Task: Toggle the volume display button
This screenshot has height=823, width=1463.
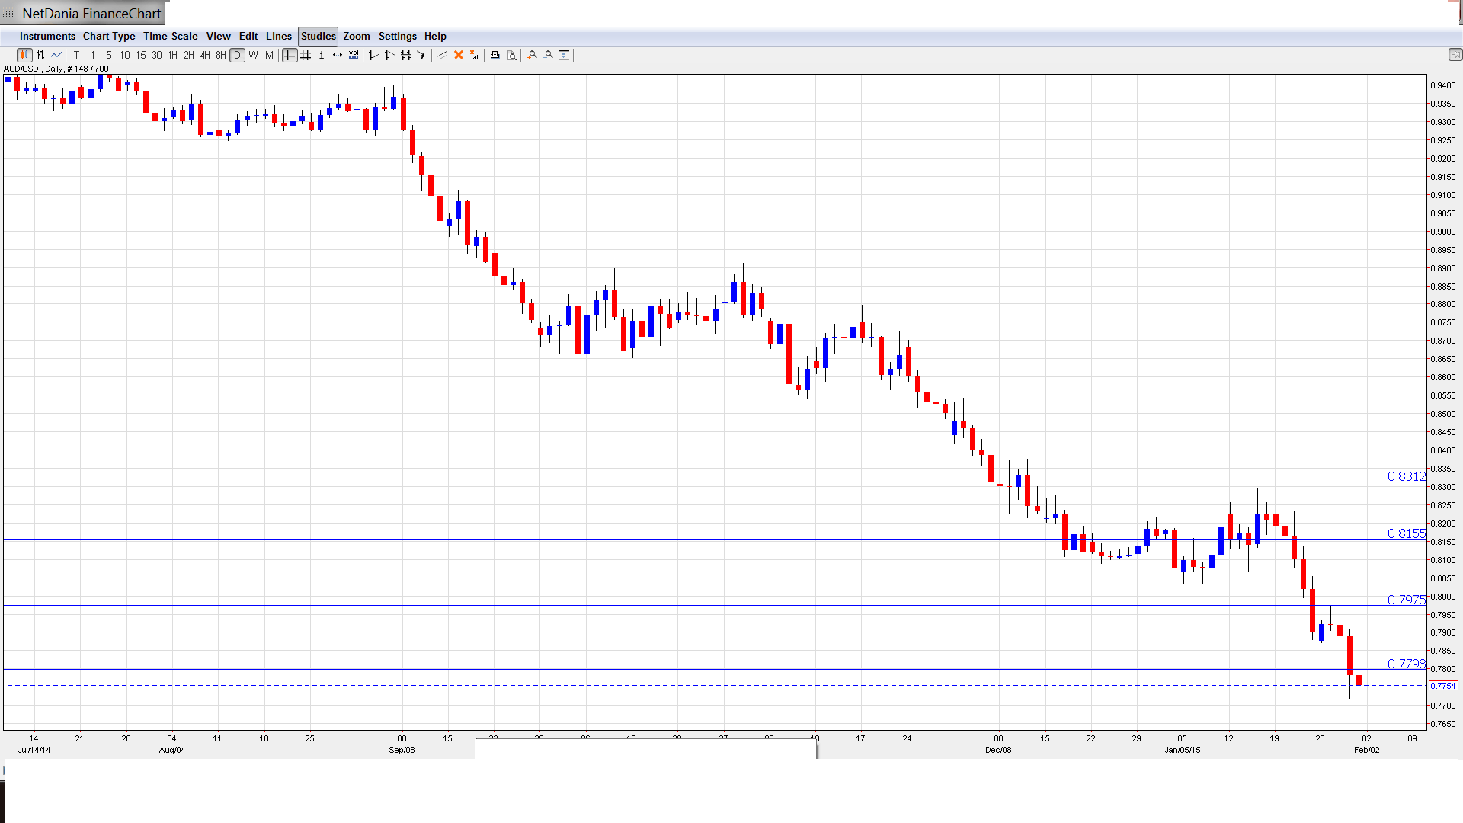Action: [x=354, y=55]
